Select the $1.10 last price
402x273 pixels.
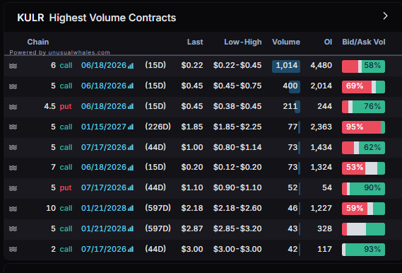point(192,188)
